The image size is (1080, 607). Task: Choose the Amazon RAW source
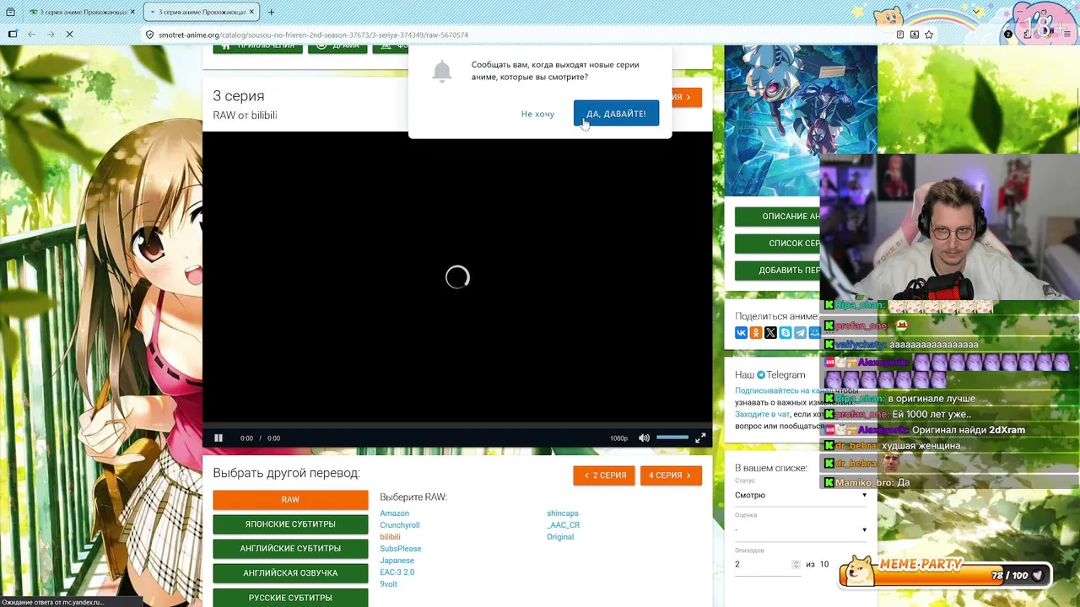[394, 513]
